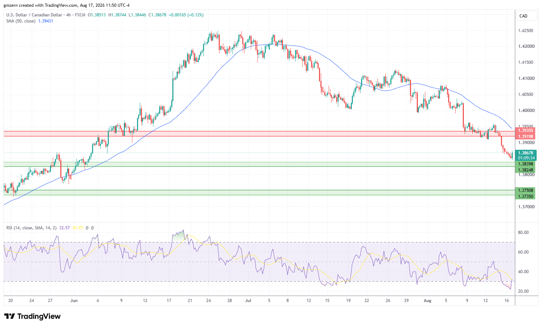Click the red price tag 1.39198
Screen dimensions: 542x327
pyautogui.click(x=526, y=137)
